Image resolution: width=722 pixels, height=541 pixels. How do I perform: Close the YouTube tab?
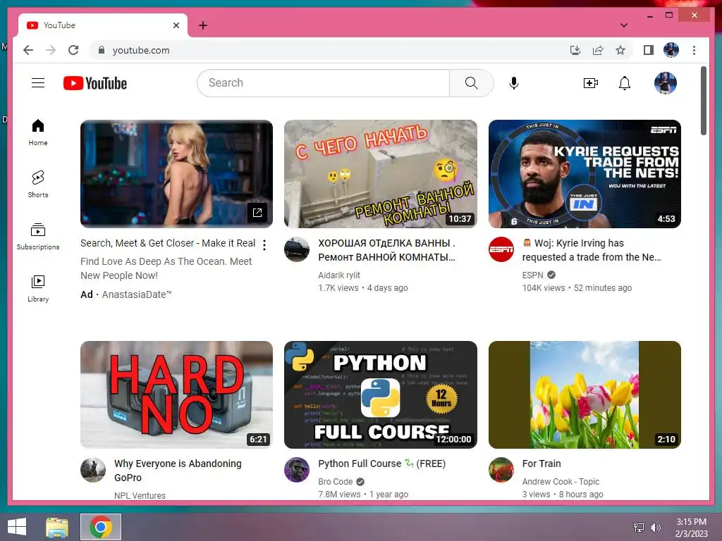pyautogui.click(x=176, y=25)
